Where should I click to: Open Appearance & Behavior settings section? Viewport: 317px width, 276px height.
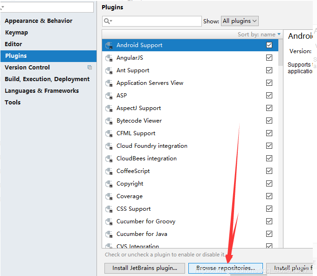click(x=38, y=21)
